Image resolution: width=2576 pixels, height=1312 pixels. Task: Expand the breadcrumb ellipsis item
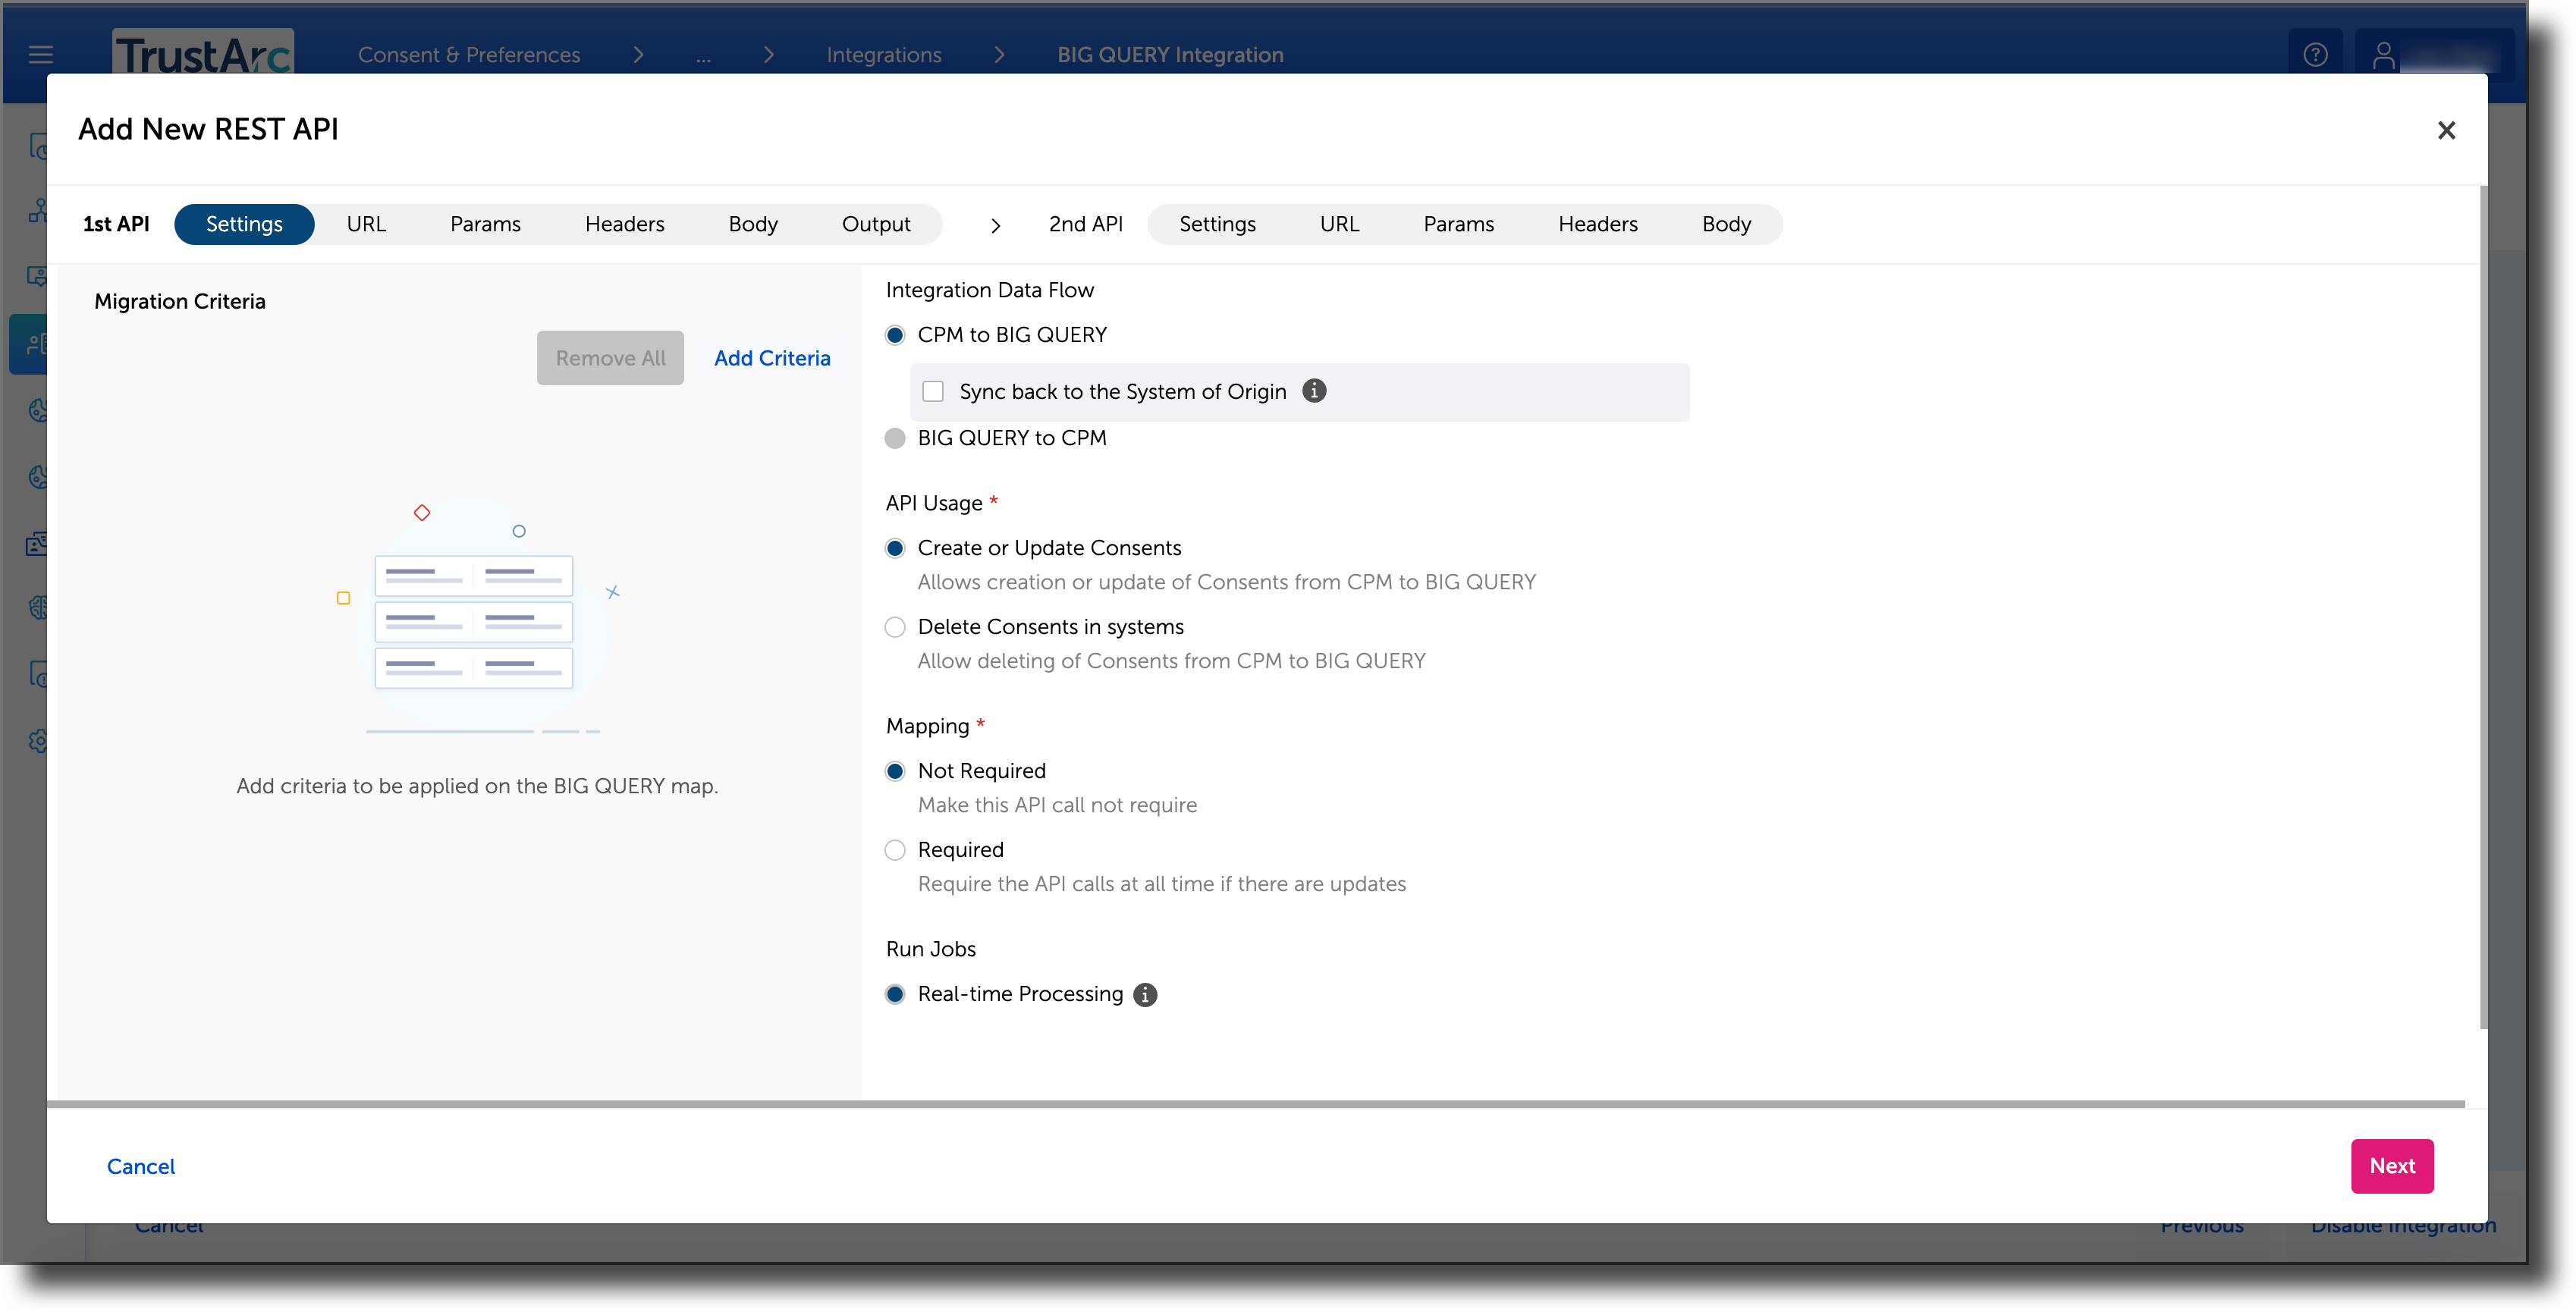(x=703, y=55)
